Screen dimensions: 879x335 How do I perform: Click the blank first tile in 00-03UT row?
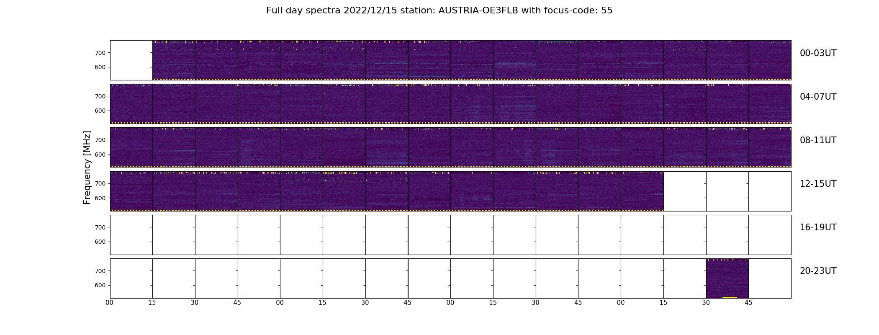[x=131, y=60]
